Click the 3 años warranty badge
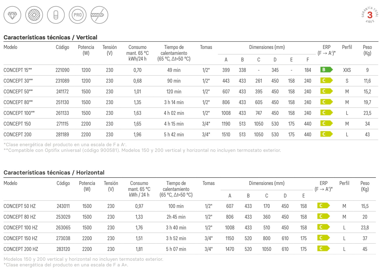Viewport: 384px width, 270px height. 370,15
